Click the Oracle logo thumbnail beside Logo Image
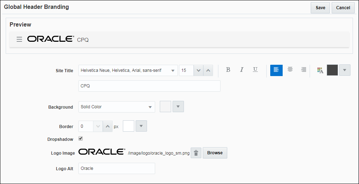The width and height of the screenshot is (359, 184). (x=102, y=152)
